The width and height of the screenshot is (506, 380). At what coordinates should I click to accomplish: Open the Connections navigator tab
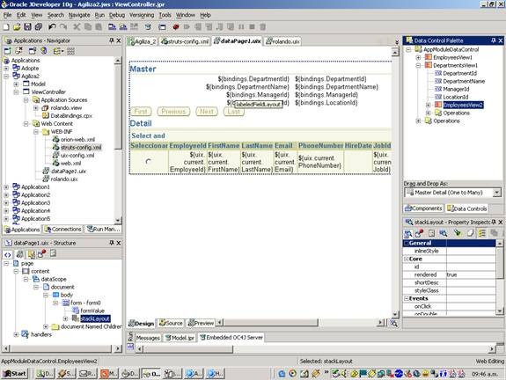(63, 229)
